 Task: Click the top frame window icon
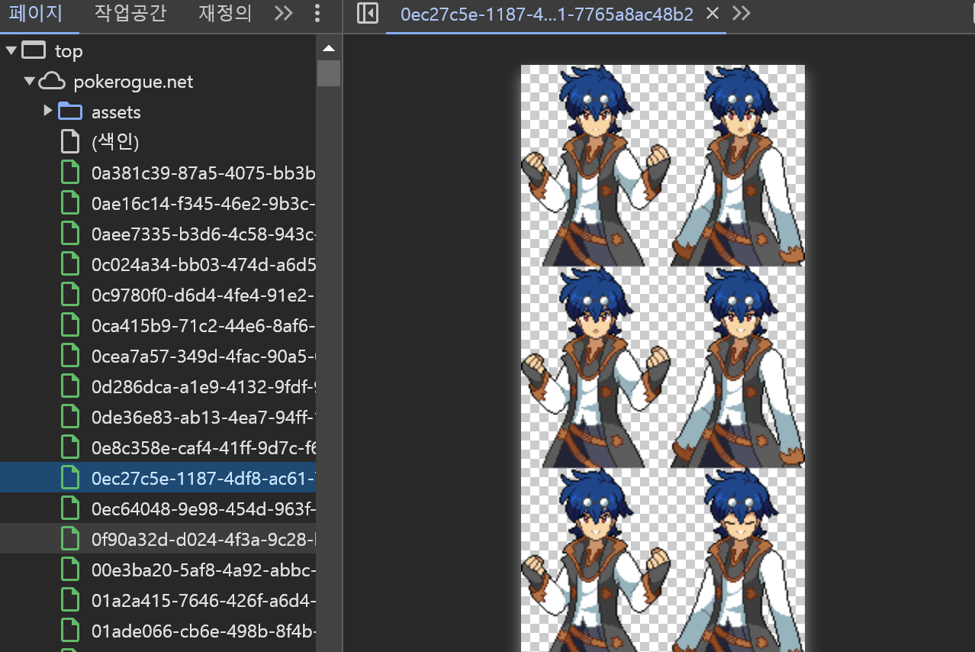point(34,51)
